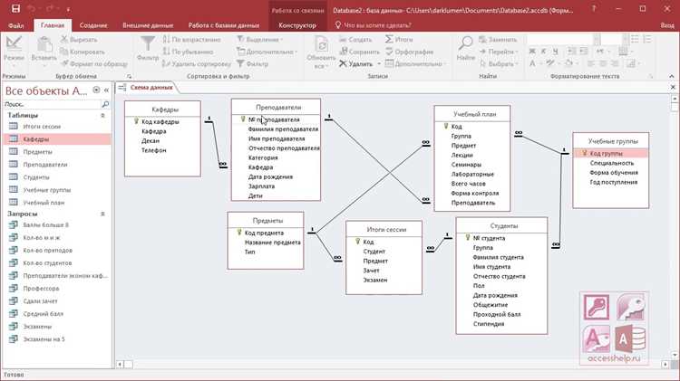The image size is (680, 381).
Task: Select query Средний балл
Action: [x=56, y=314]
